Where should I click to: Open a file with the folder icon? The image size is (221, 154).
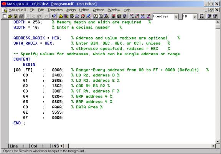click(x=10, y=16)
